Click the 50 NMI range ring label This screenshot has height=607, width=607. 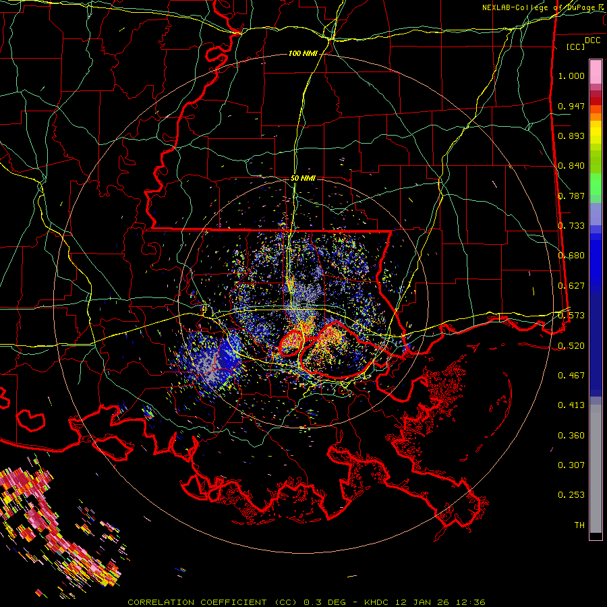pyautogui.click(x=303, y=178)
